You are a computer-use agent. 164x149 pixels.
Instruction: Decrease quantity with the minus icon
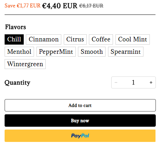[116, 82]
